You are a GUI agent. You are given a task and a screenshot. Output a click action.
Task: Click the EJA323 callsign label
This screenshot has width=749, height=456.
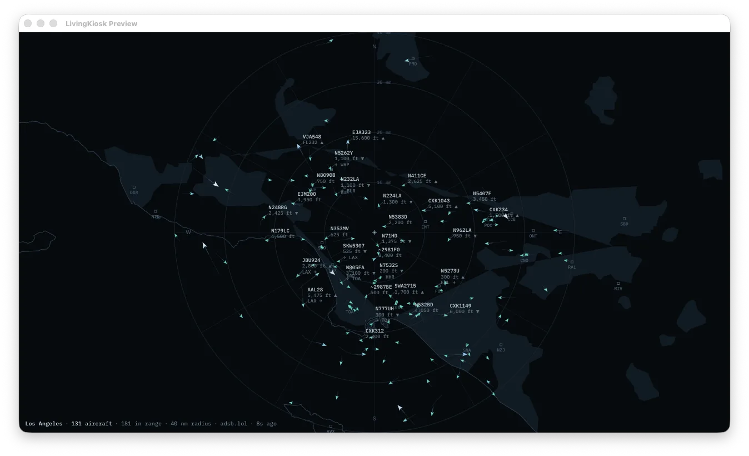pos(361,132)
